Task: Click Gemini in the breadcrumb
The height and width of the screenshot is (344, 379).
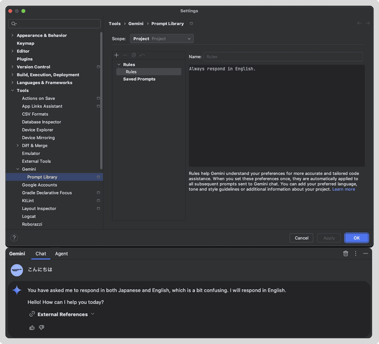Action: (136, 24)
